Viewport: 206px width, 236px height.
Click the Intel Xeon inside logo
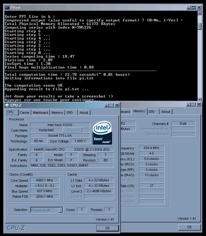pyautogui.click(x=102, y=133)
